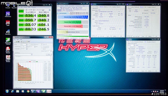Viewport: 168px width, 96px height.
Task: Click the taskbar clock in system tray
Action: (162, 91)
